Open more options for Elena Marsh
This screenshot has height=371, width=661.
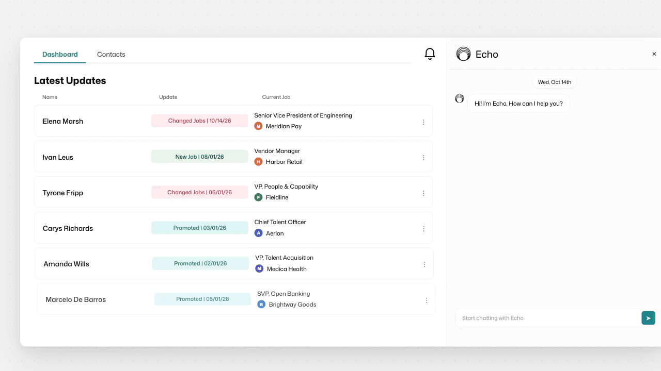point(423,122)
